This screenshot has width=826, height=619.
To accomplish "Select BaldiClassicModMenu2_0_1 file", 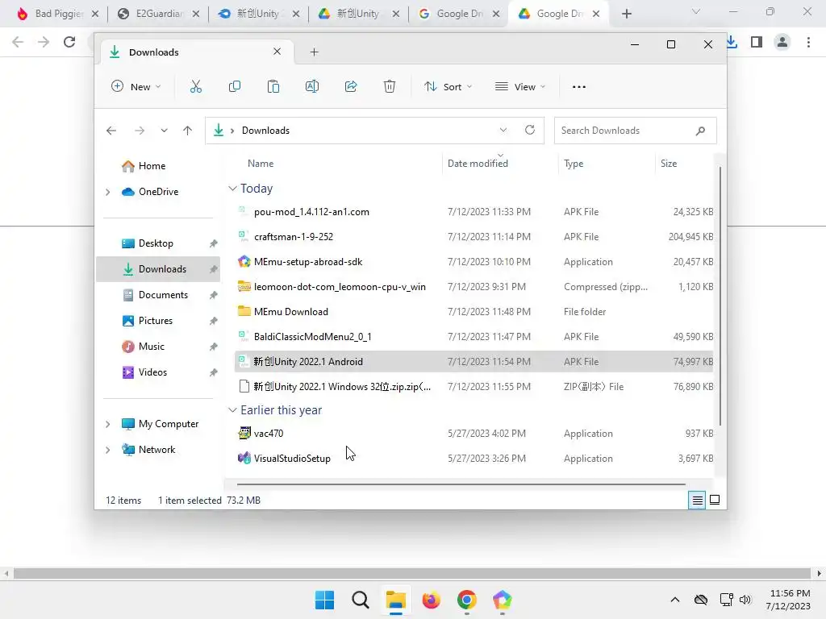I will (x=473, y=336).
